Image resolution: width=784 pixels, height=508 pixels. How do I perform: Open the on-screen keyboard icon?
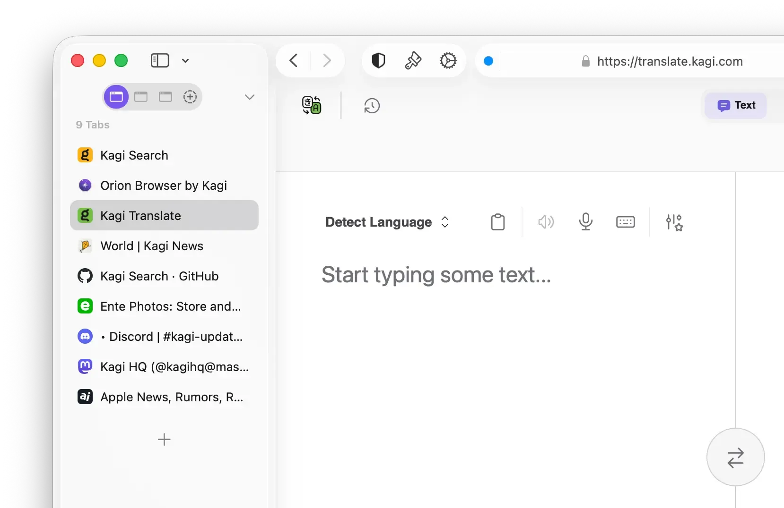point(626,222)
